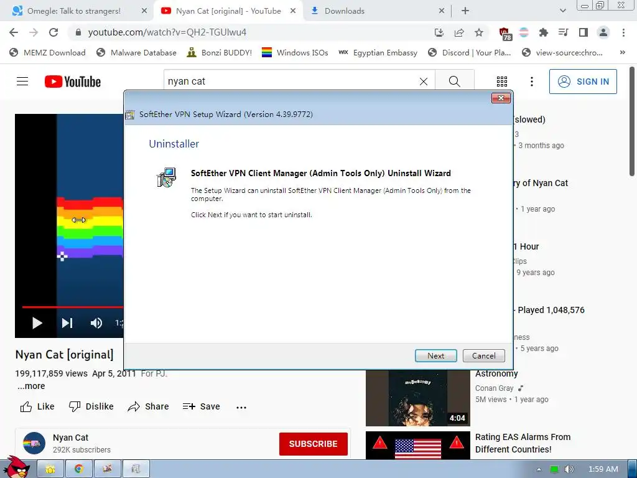The width and height of the screenshot is (637, 478).
Task: Click the install app icon in address bar
Action: [x=439, y=32]
